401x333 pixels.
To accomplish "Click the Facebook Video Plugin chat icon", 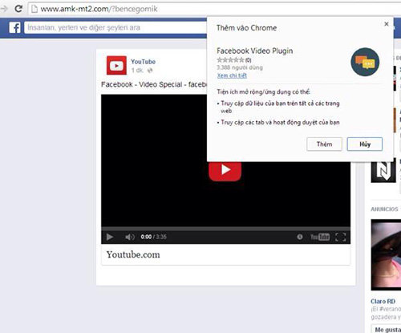I will [365, 62].
